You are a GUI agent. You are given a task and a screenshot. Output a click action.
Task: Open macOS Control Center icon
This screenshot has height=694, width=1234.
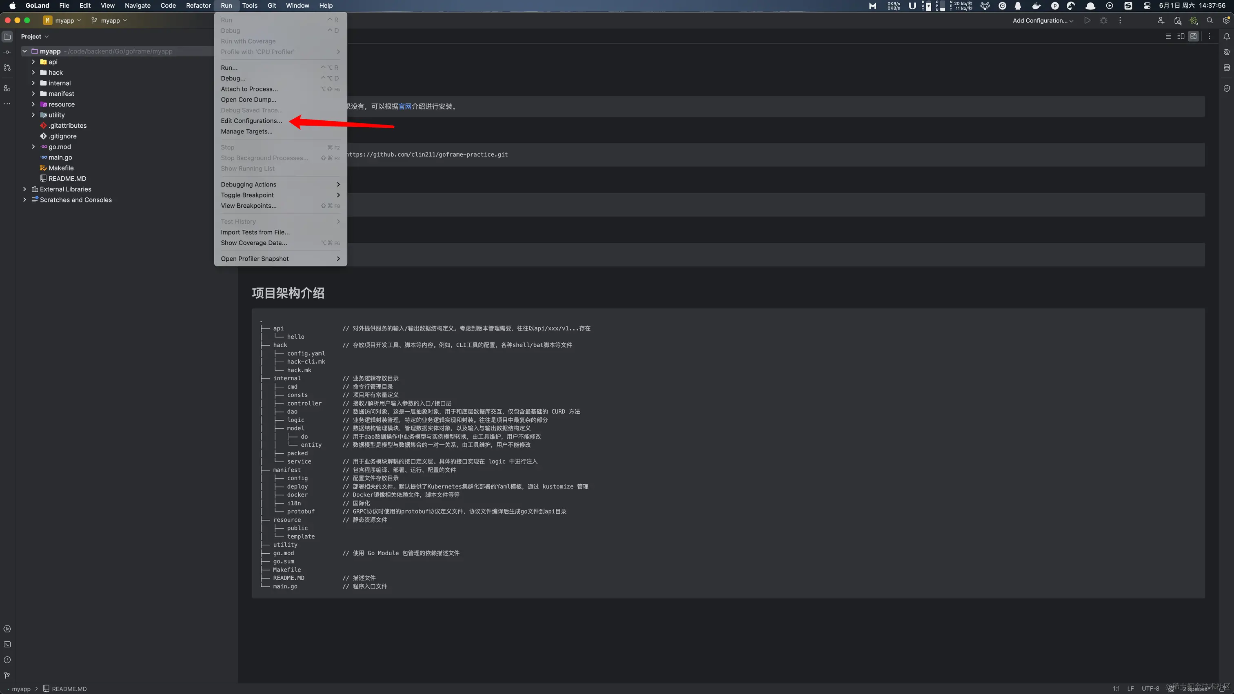(1147, 6)
